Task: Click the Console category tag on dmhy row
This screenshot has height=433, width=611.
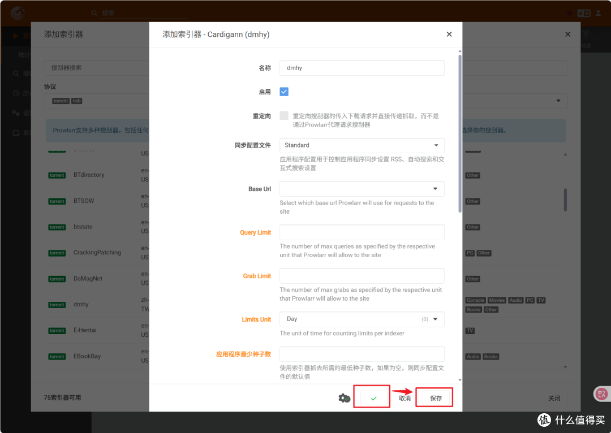Action: [x=475, y=300]
